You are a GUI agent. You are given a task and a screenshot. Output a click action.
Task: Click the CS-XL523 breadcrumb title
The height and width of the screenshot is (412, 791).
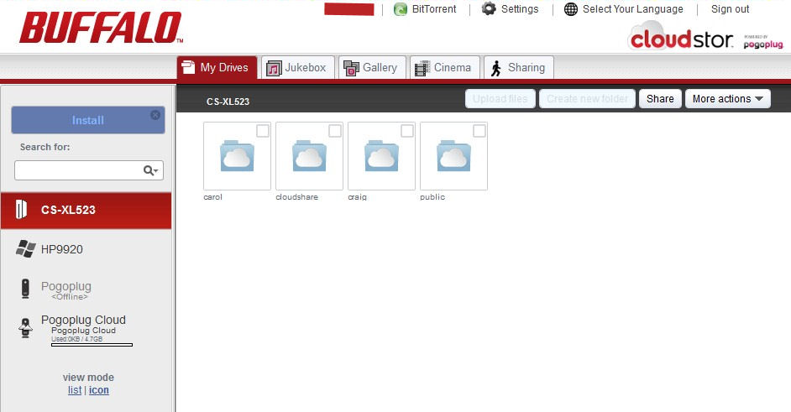pyautogui.click(x=228, y=102)
